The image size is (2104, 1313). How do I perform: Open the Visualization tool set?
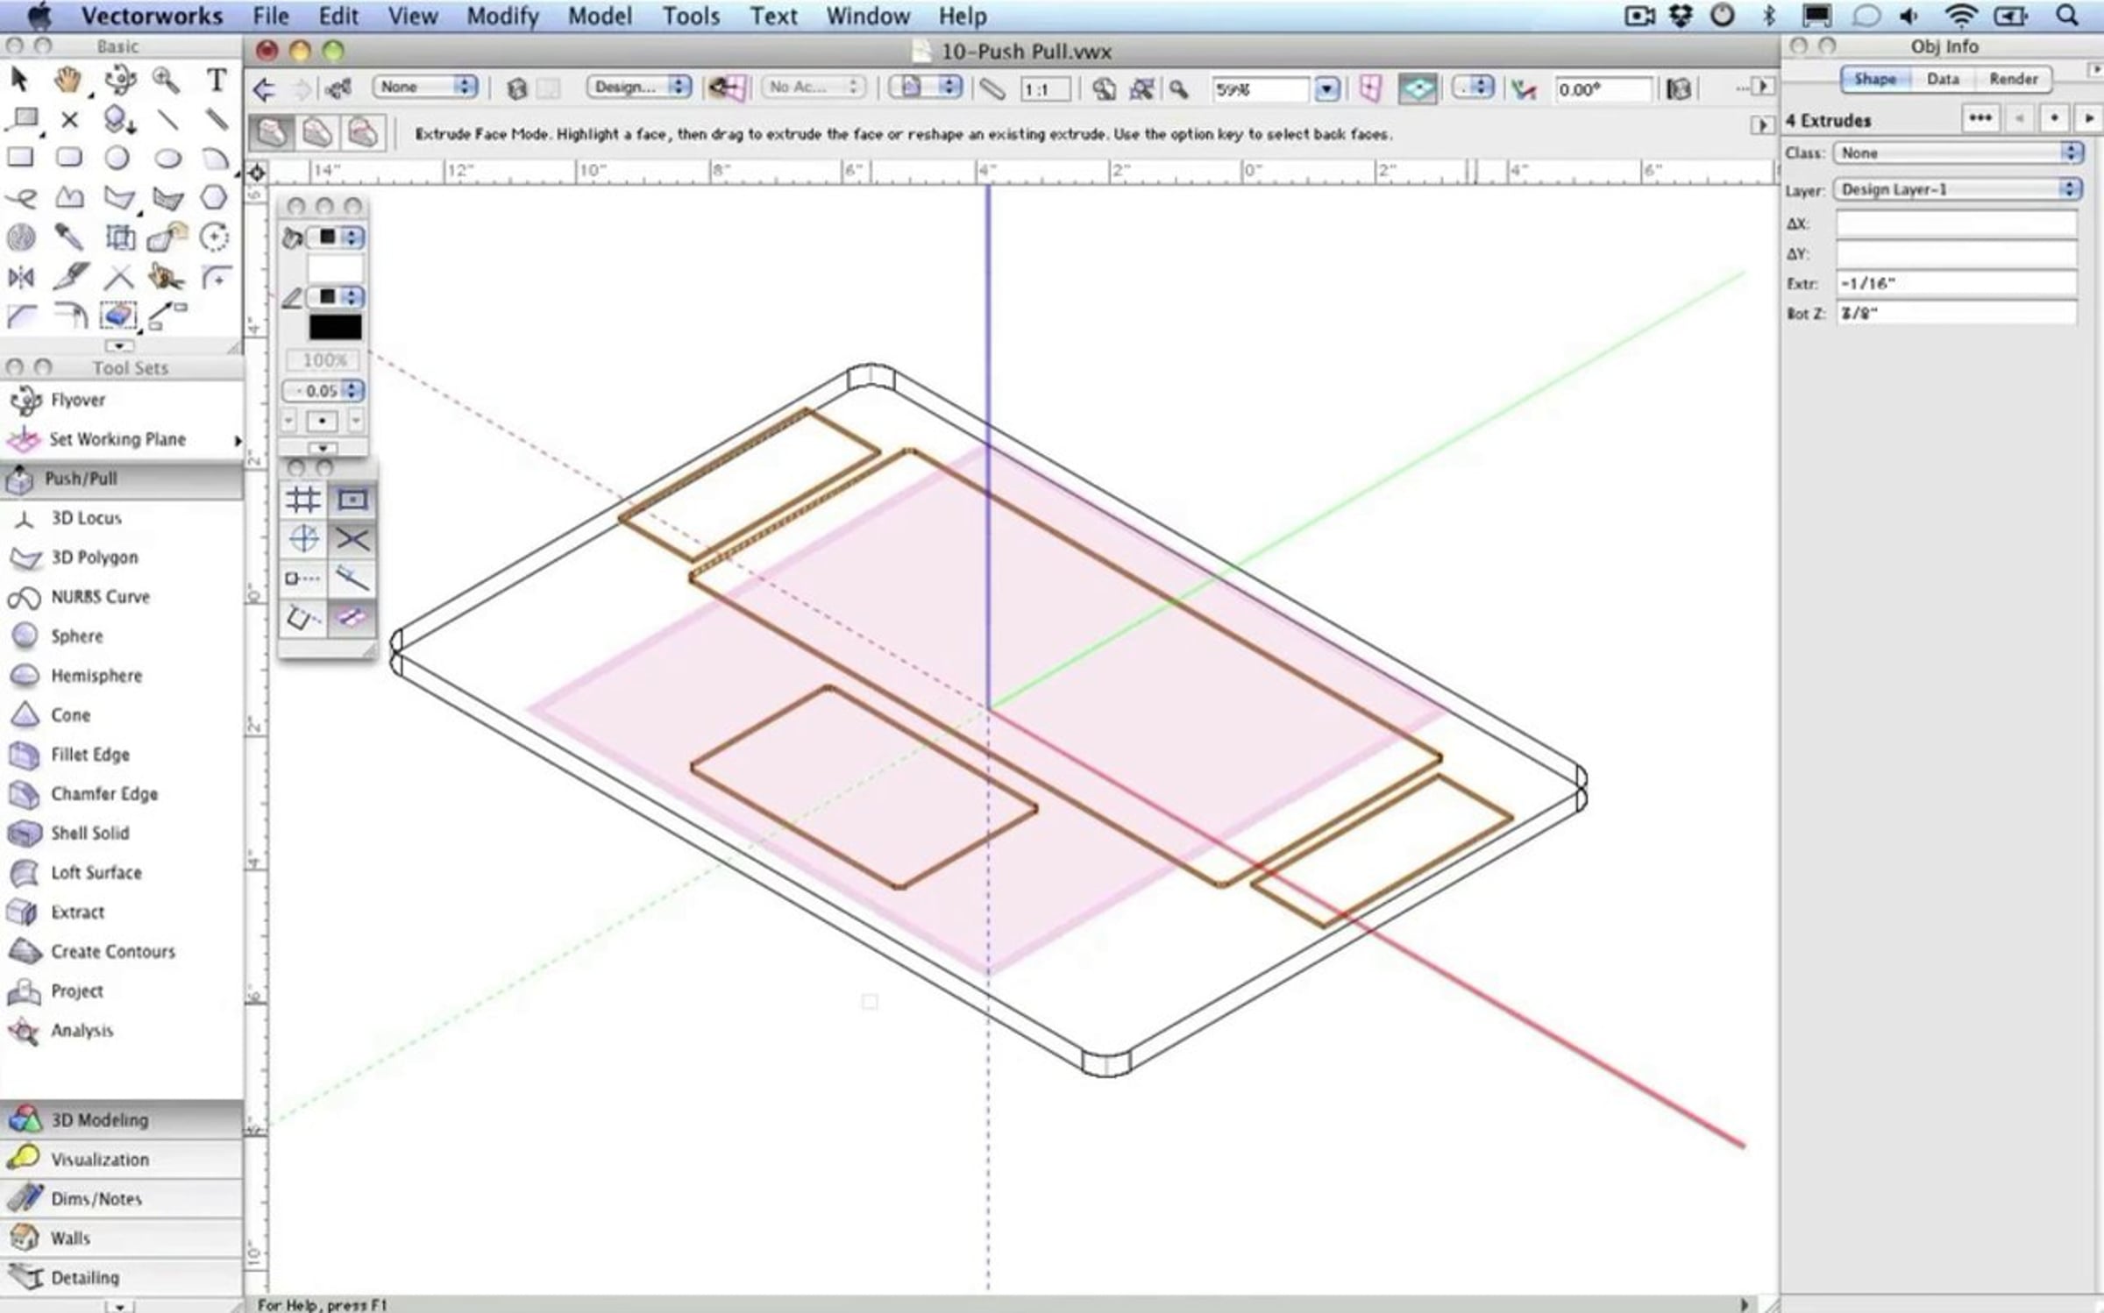click(99, 1160)
